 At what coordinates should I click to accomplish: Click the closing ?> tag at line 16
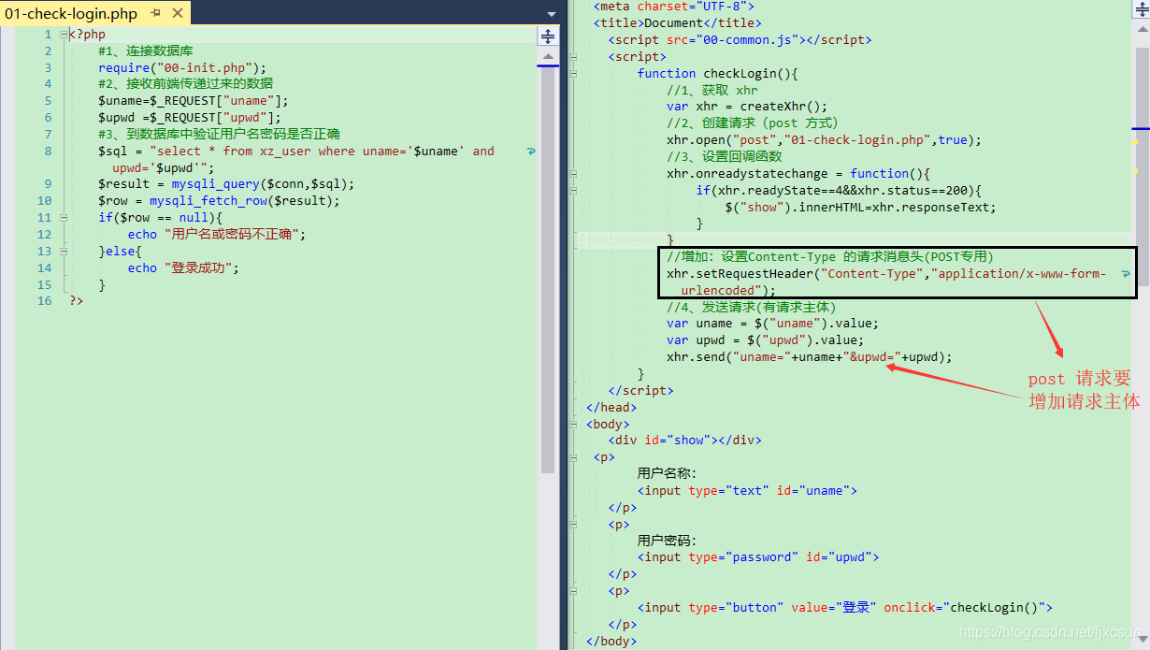[76, 301]
